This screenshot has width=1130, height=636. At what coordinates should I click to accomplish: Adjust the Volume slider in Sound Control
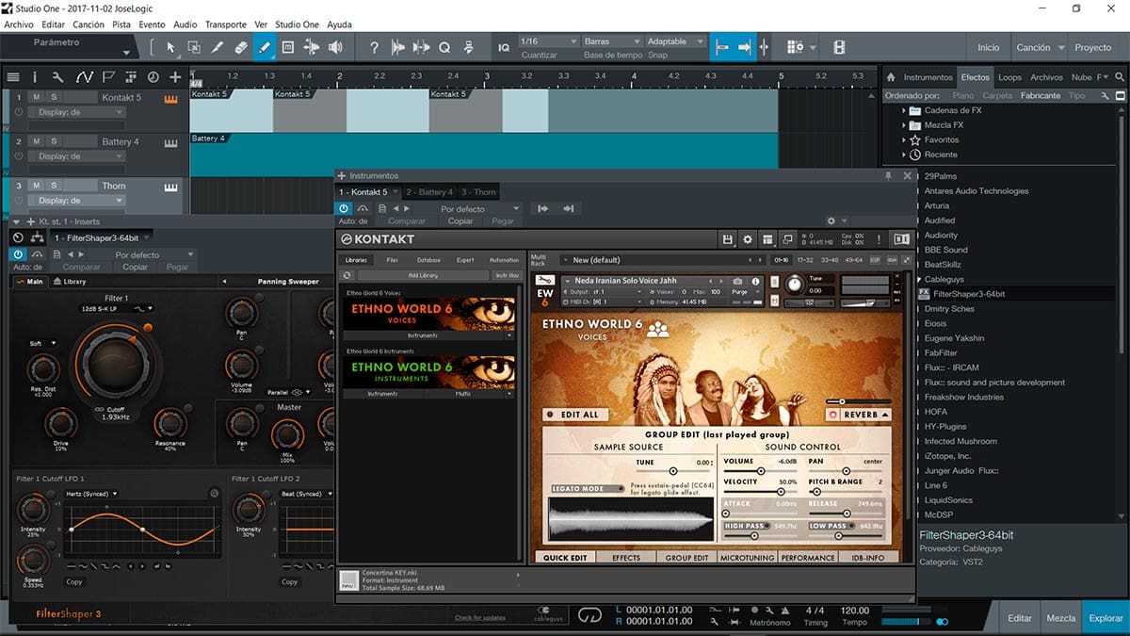coord(762,473)
